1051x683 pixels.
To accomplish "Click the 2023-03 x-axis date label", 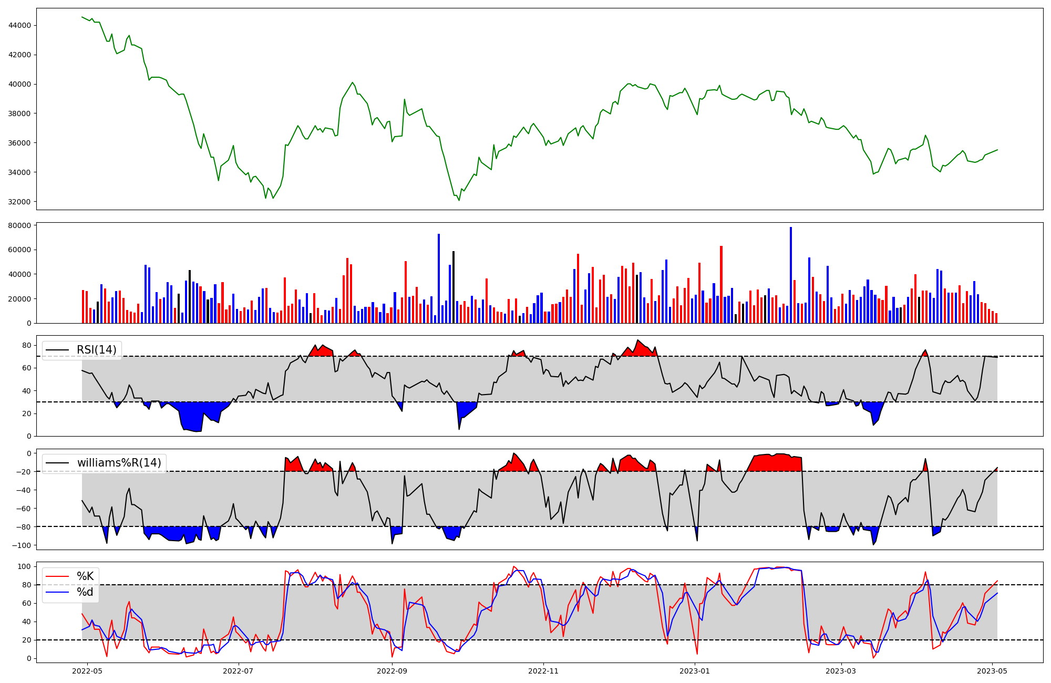I will tap(841, 671).
